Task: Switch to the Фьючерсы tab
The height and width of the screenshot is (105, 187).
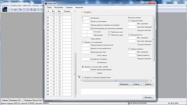Action: [13, 100]
